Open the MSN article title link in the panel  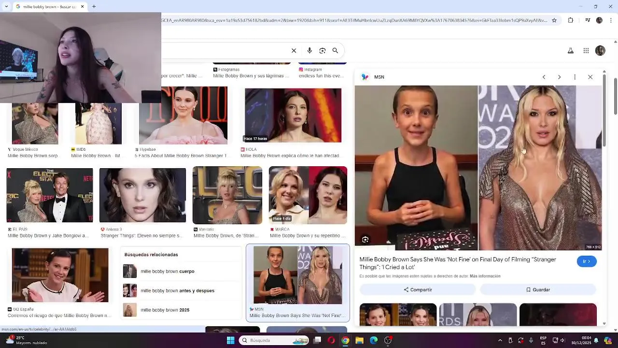(458, 263)
